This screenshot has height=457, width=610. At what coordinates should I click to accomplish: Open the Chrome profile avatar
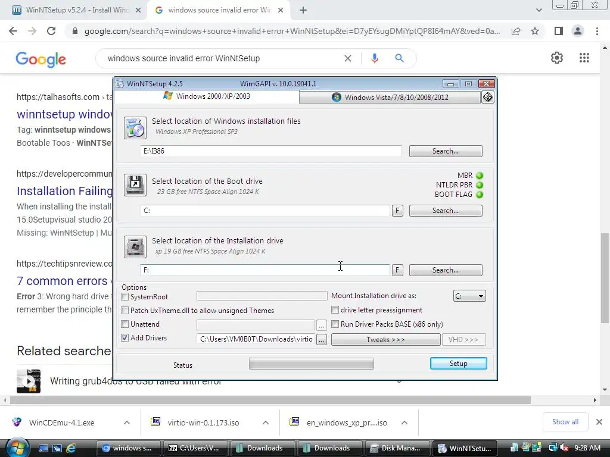(x=578, y=31)
